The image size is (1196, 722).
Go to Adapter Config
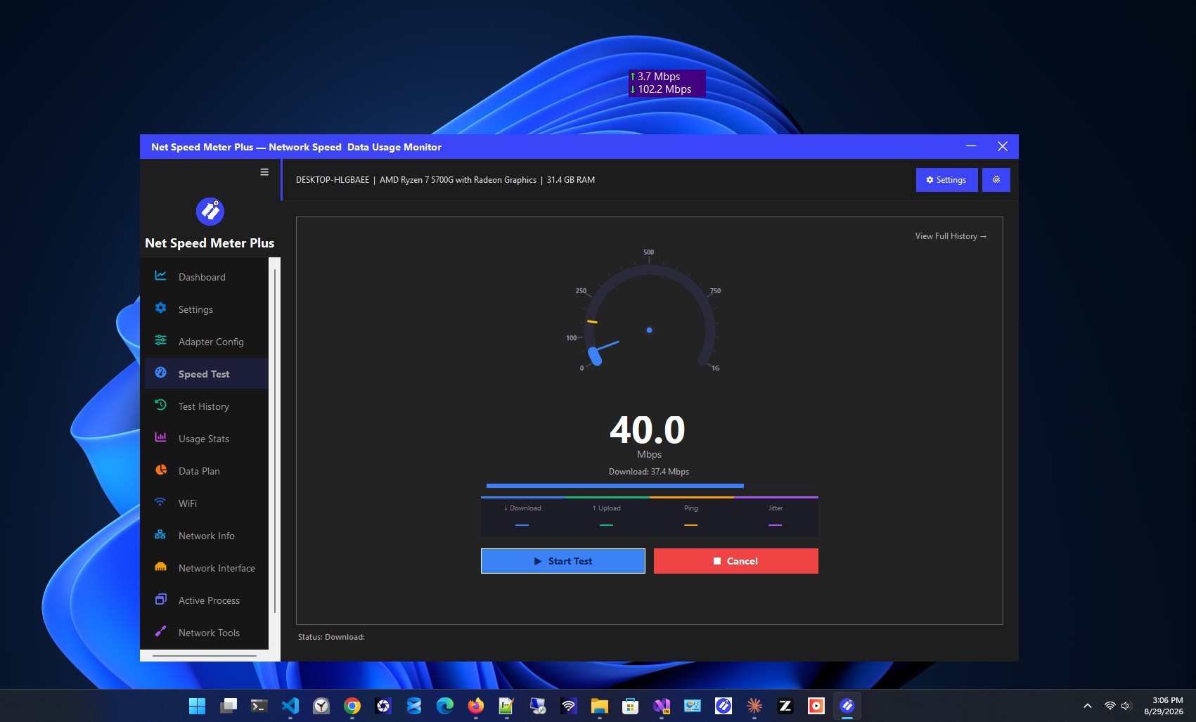click(207, 342)
